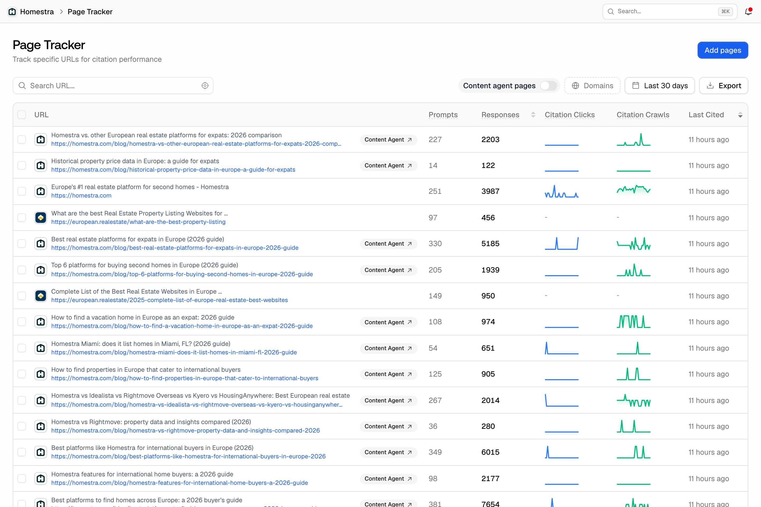This screenshot has height=507, width=761.
Task: Click favicon of Historical property price data row
Action: pos(41,165)
